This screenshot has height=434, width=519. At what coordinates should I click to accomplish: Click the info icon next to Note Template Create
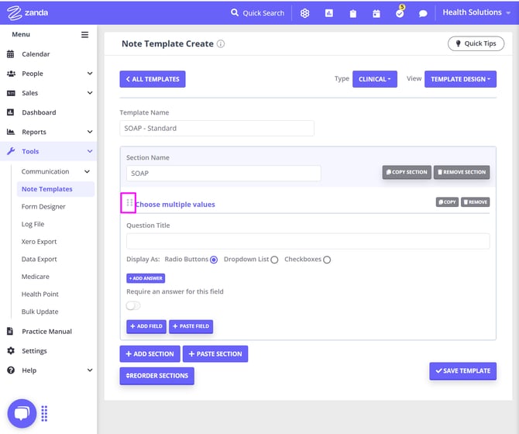coord(221,44)
